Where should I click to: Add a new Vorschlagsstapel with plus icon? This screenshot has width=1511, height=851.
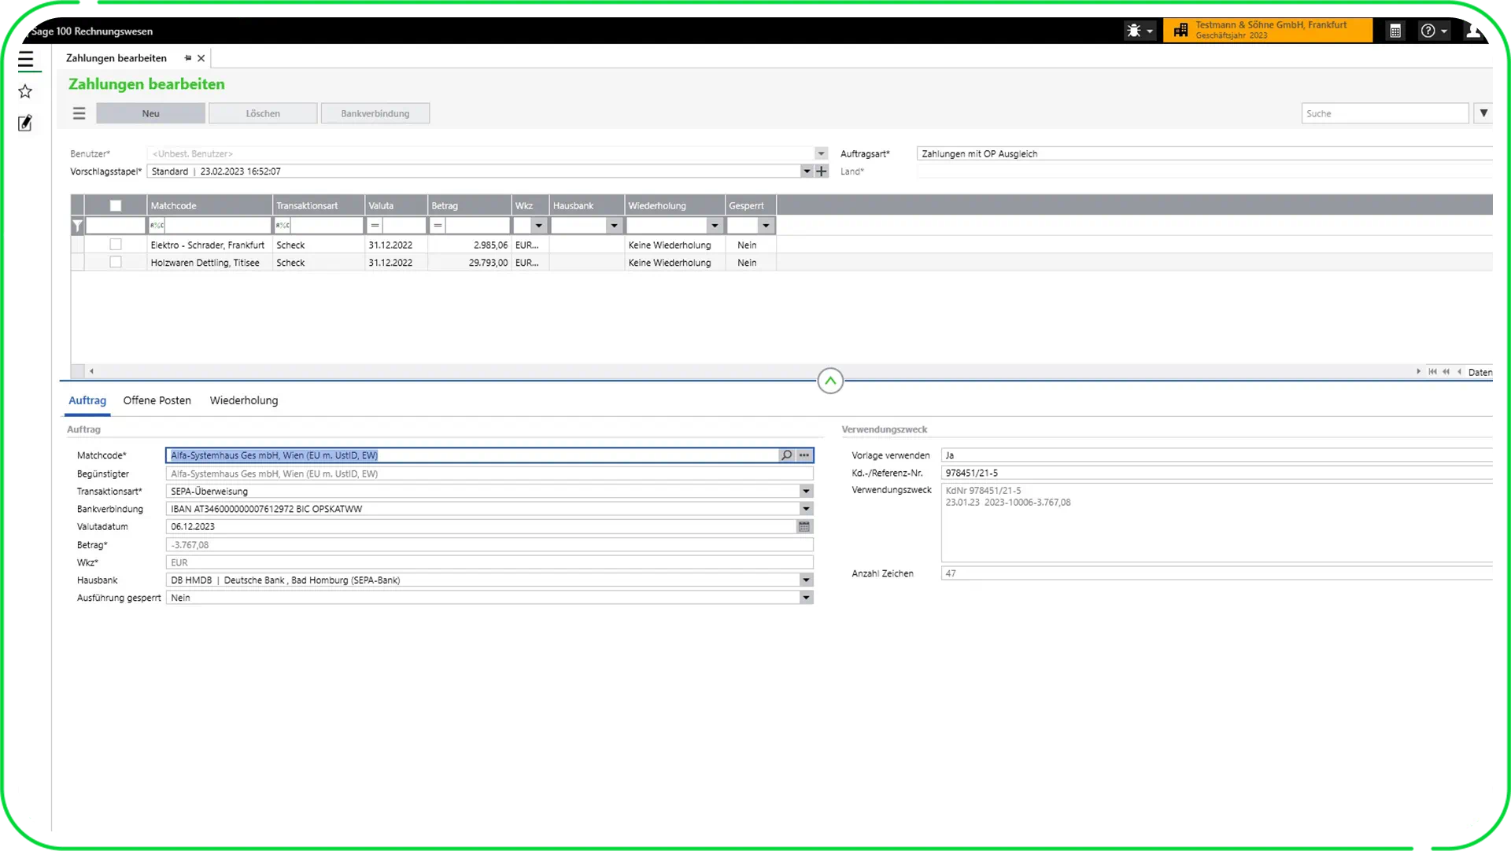tap(822, 171)
